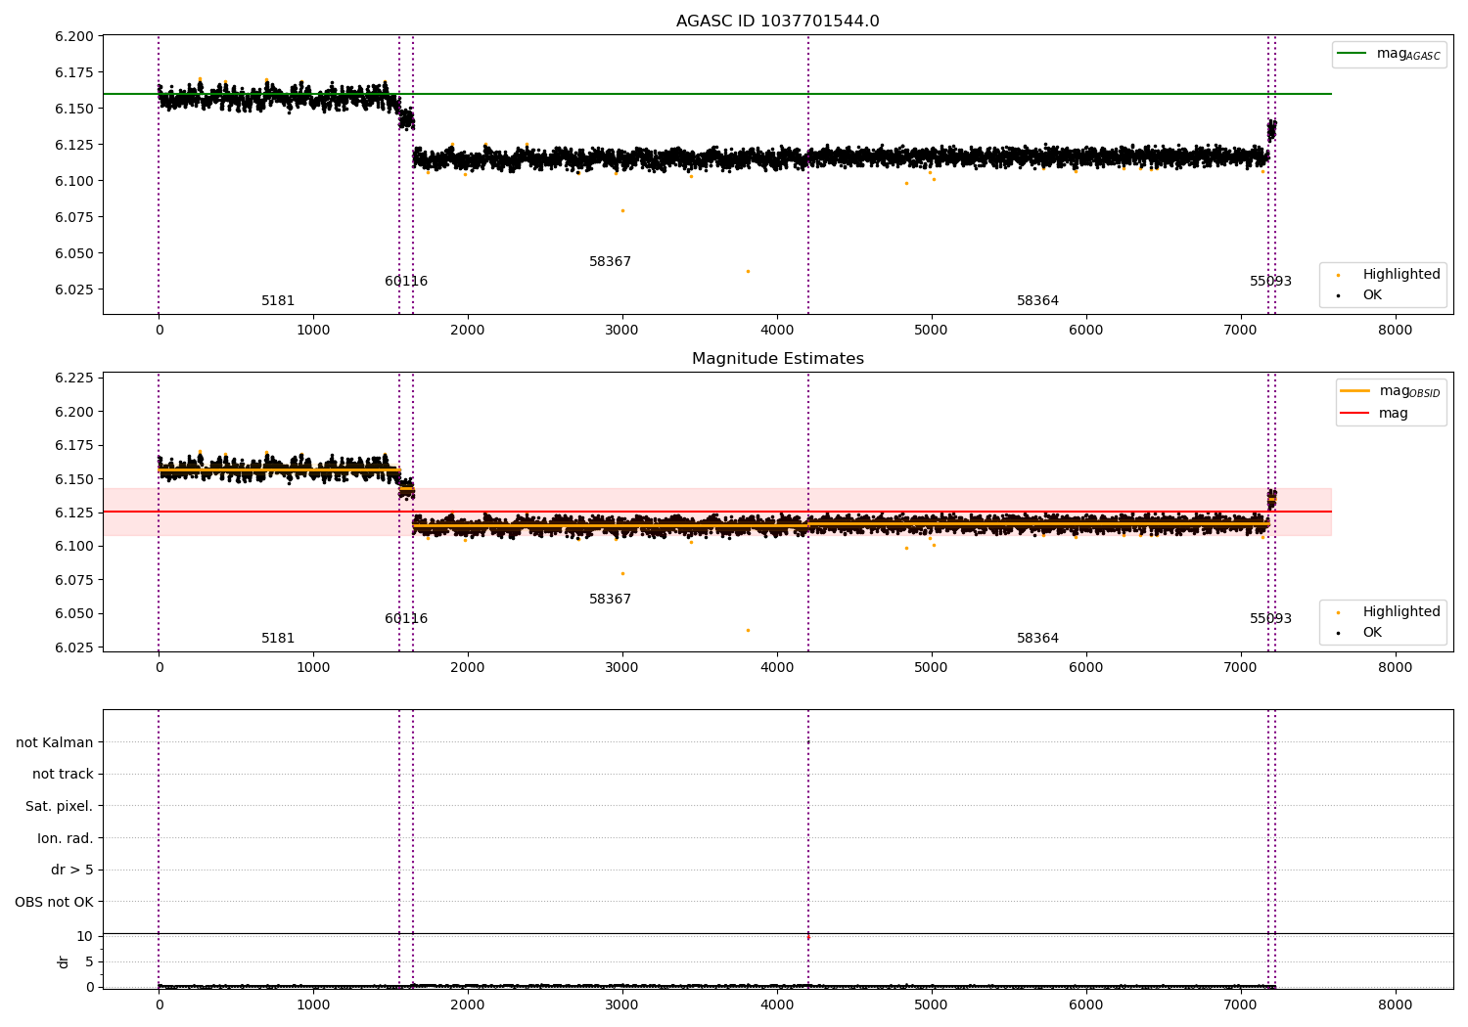Click x-tick 4000 under the middle plot
Screen dimensions: 1468x1027
pyautogui.click(x=777, y=667)
